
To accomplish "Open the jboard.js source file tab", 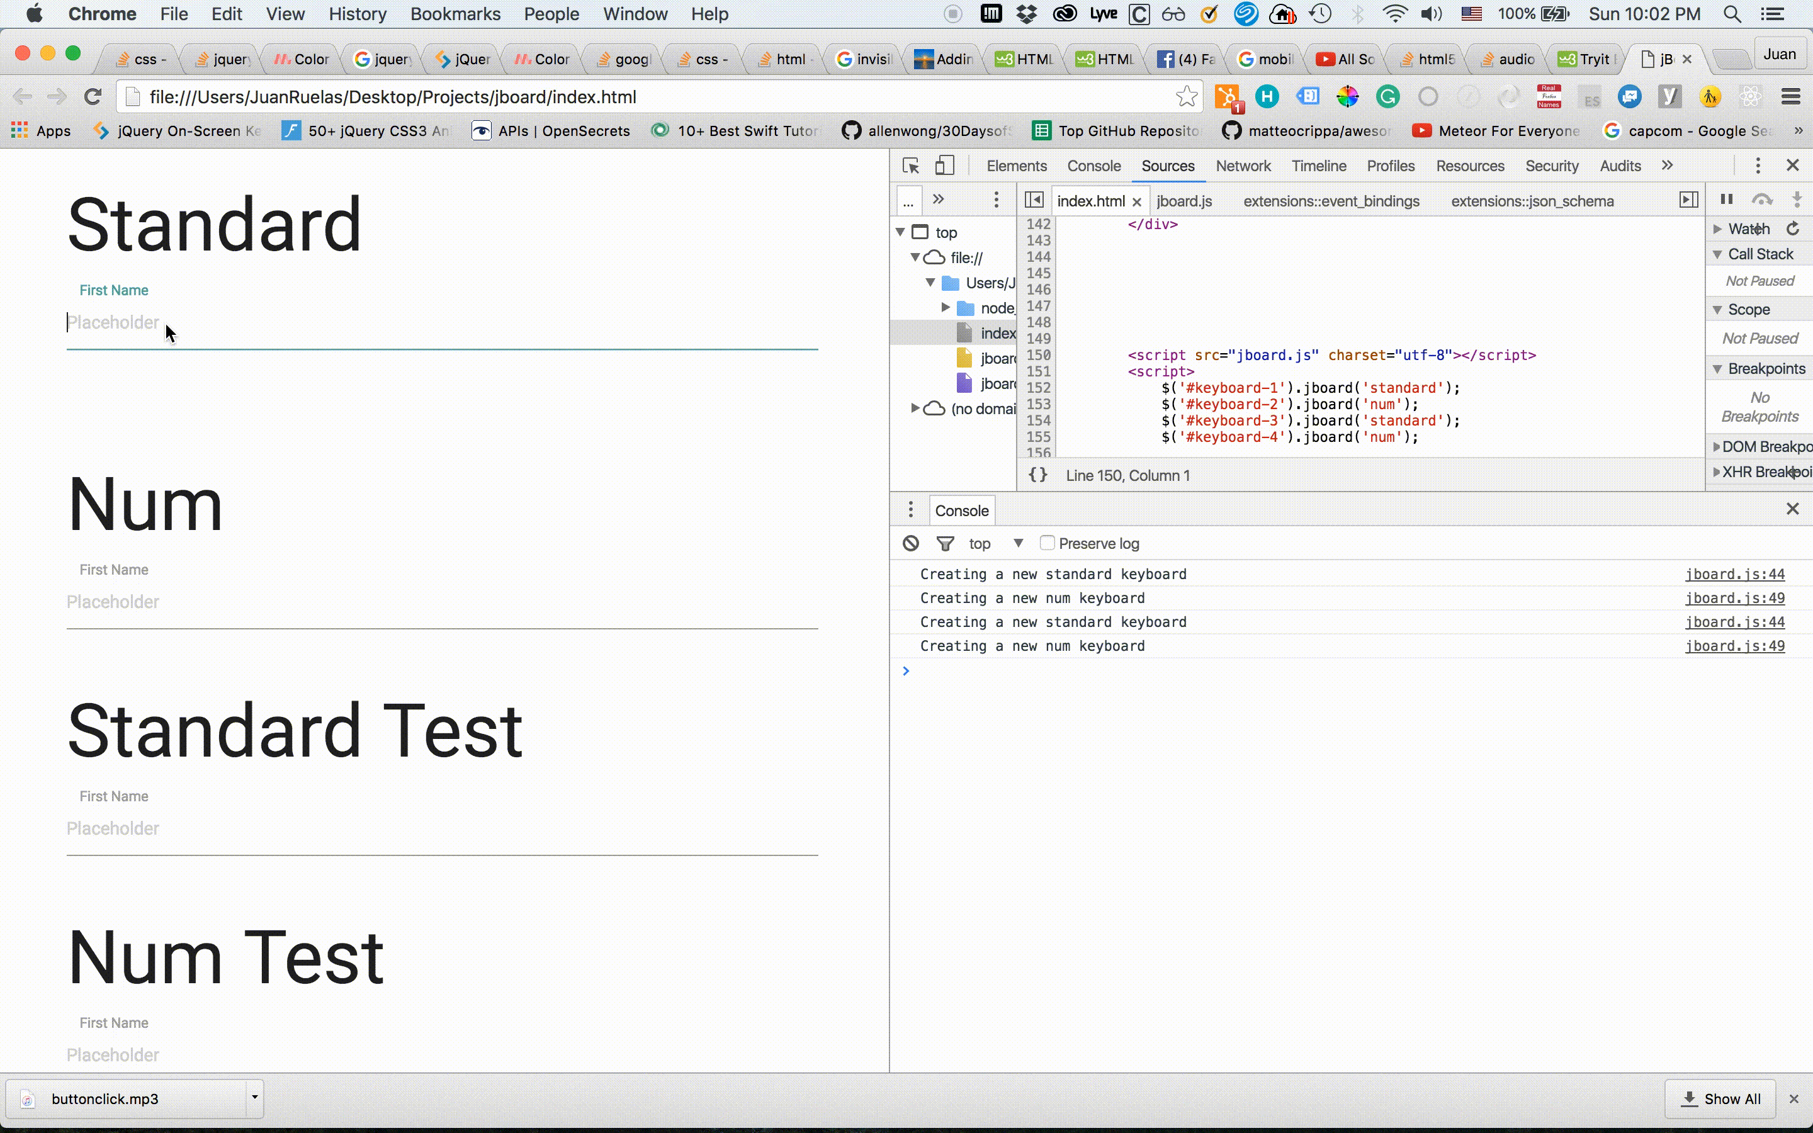I will pos(1183,201).
